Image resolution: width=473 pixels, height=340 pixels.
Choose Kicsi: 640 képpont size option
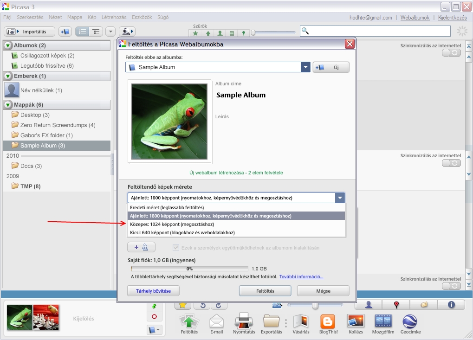[236, 233]
